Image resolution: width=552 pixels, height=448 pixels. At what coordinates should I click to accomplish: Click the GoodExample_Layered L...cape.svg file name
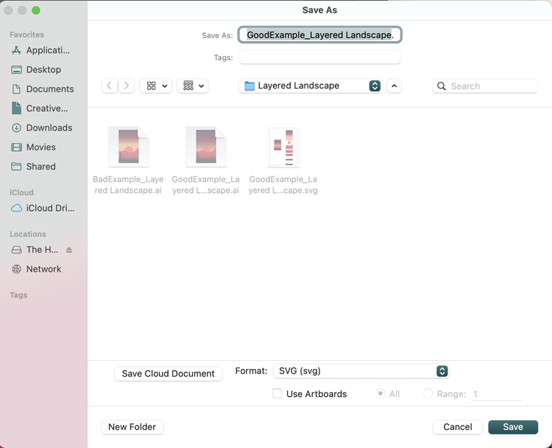283,185
